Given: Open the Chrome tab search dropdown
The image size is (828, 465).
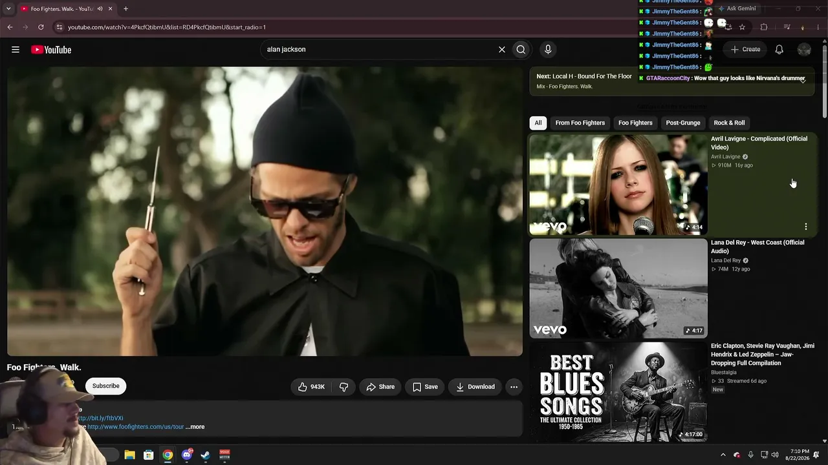Looking at the screenshot, I should 8,9.
